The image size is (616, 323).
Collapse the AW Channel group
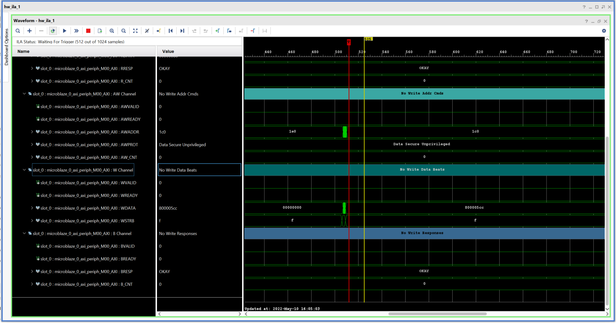pos(24,94)
